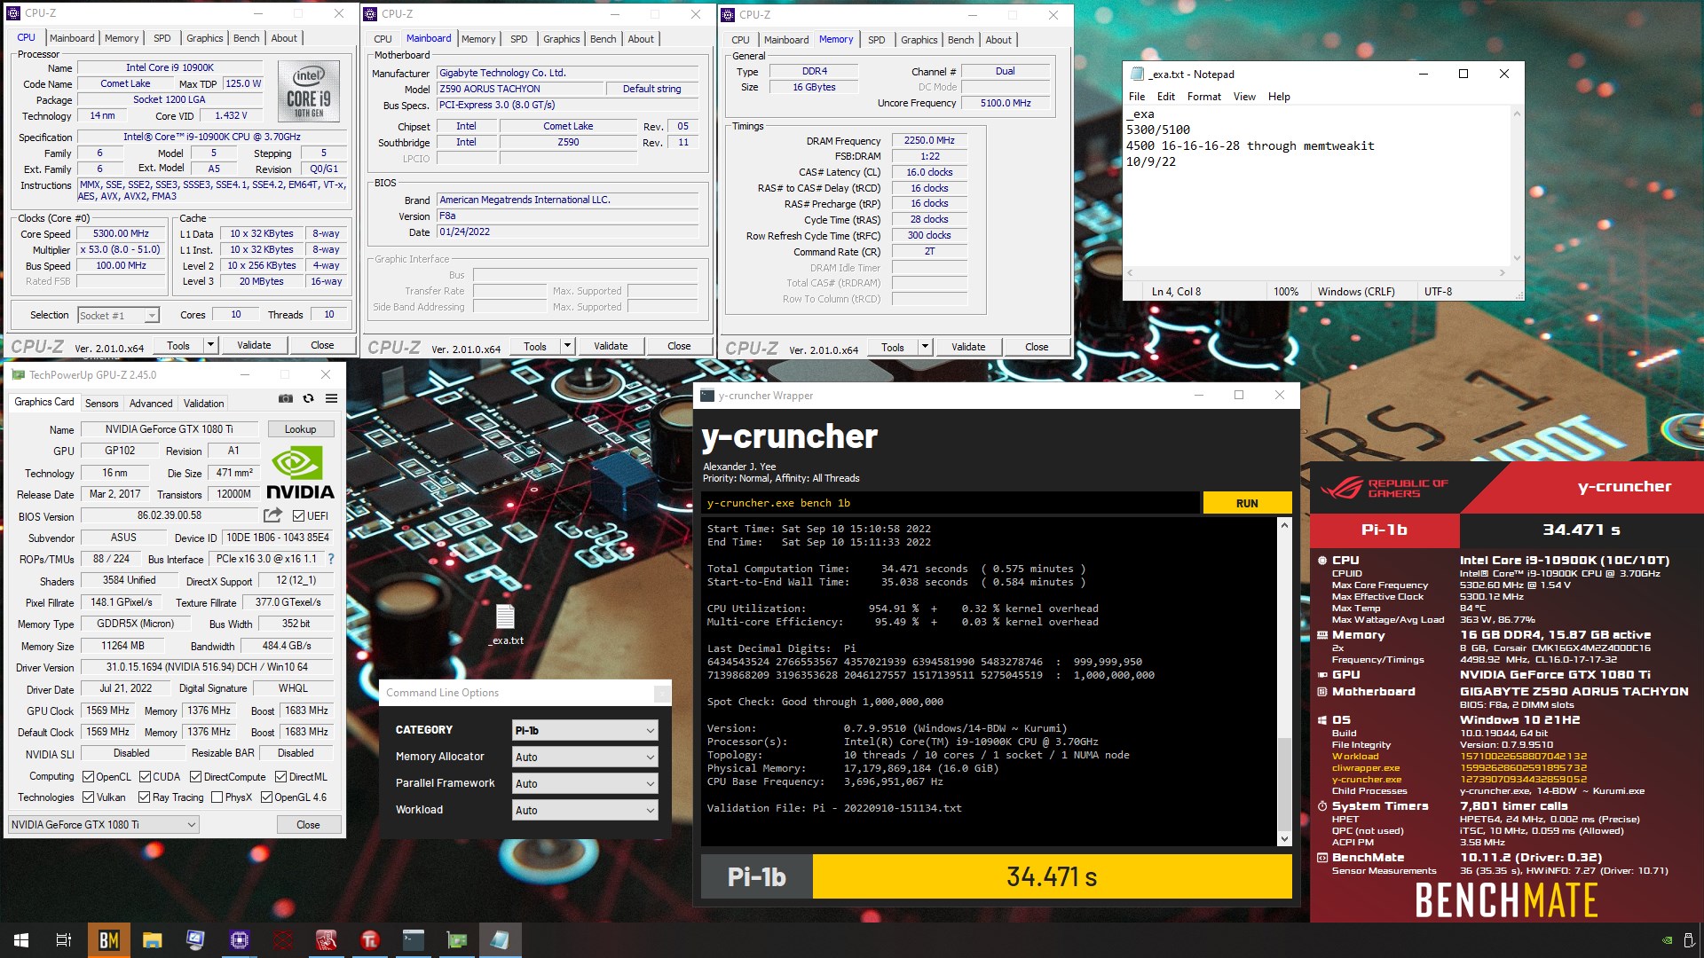The image size is (1704, 958).
Task: Click Validate in CPU-Z Mainboard window
Action: (x=611, y=346)
